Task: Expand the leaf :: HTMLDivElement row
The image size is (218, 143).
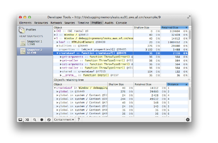Action: pyautogui.click(x=58, y=42)
